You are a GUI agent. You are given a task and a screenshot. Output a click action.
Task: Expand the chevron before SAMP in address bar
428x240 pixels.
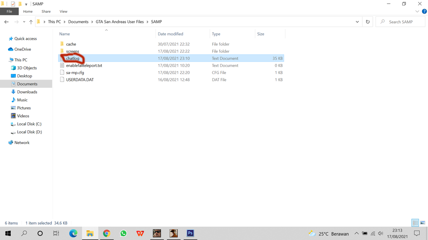(x=147, y=22)
